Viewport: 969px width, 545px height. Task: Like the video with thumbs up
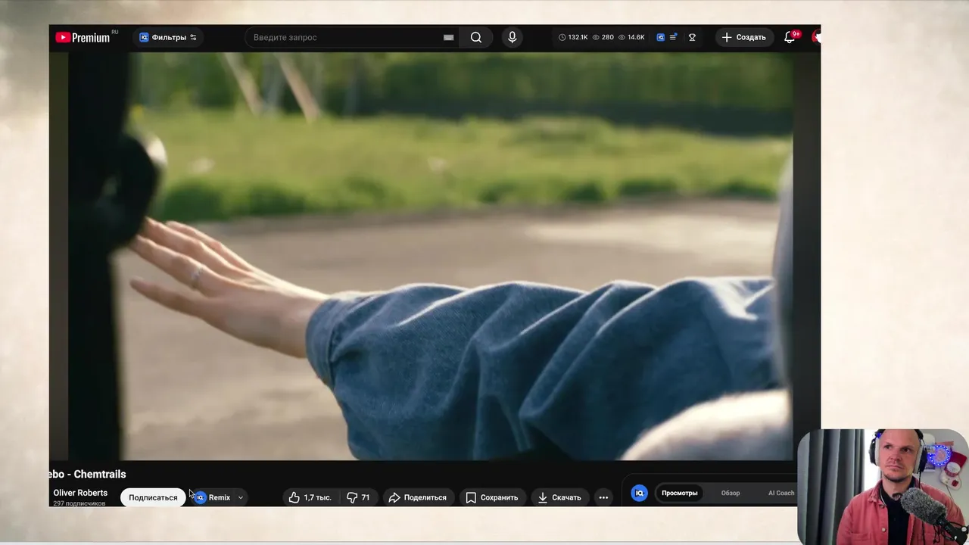310,497
